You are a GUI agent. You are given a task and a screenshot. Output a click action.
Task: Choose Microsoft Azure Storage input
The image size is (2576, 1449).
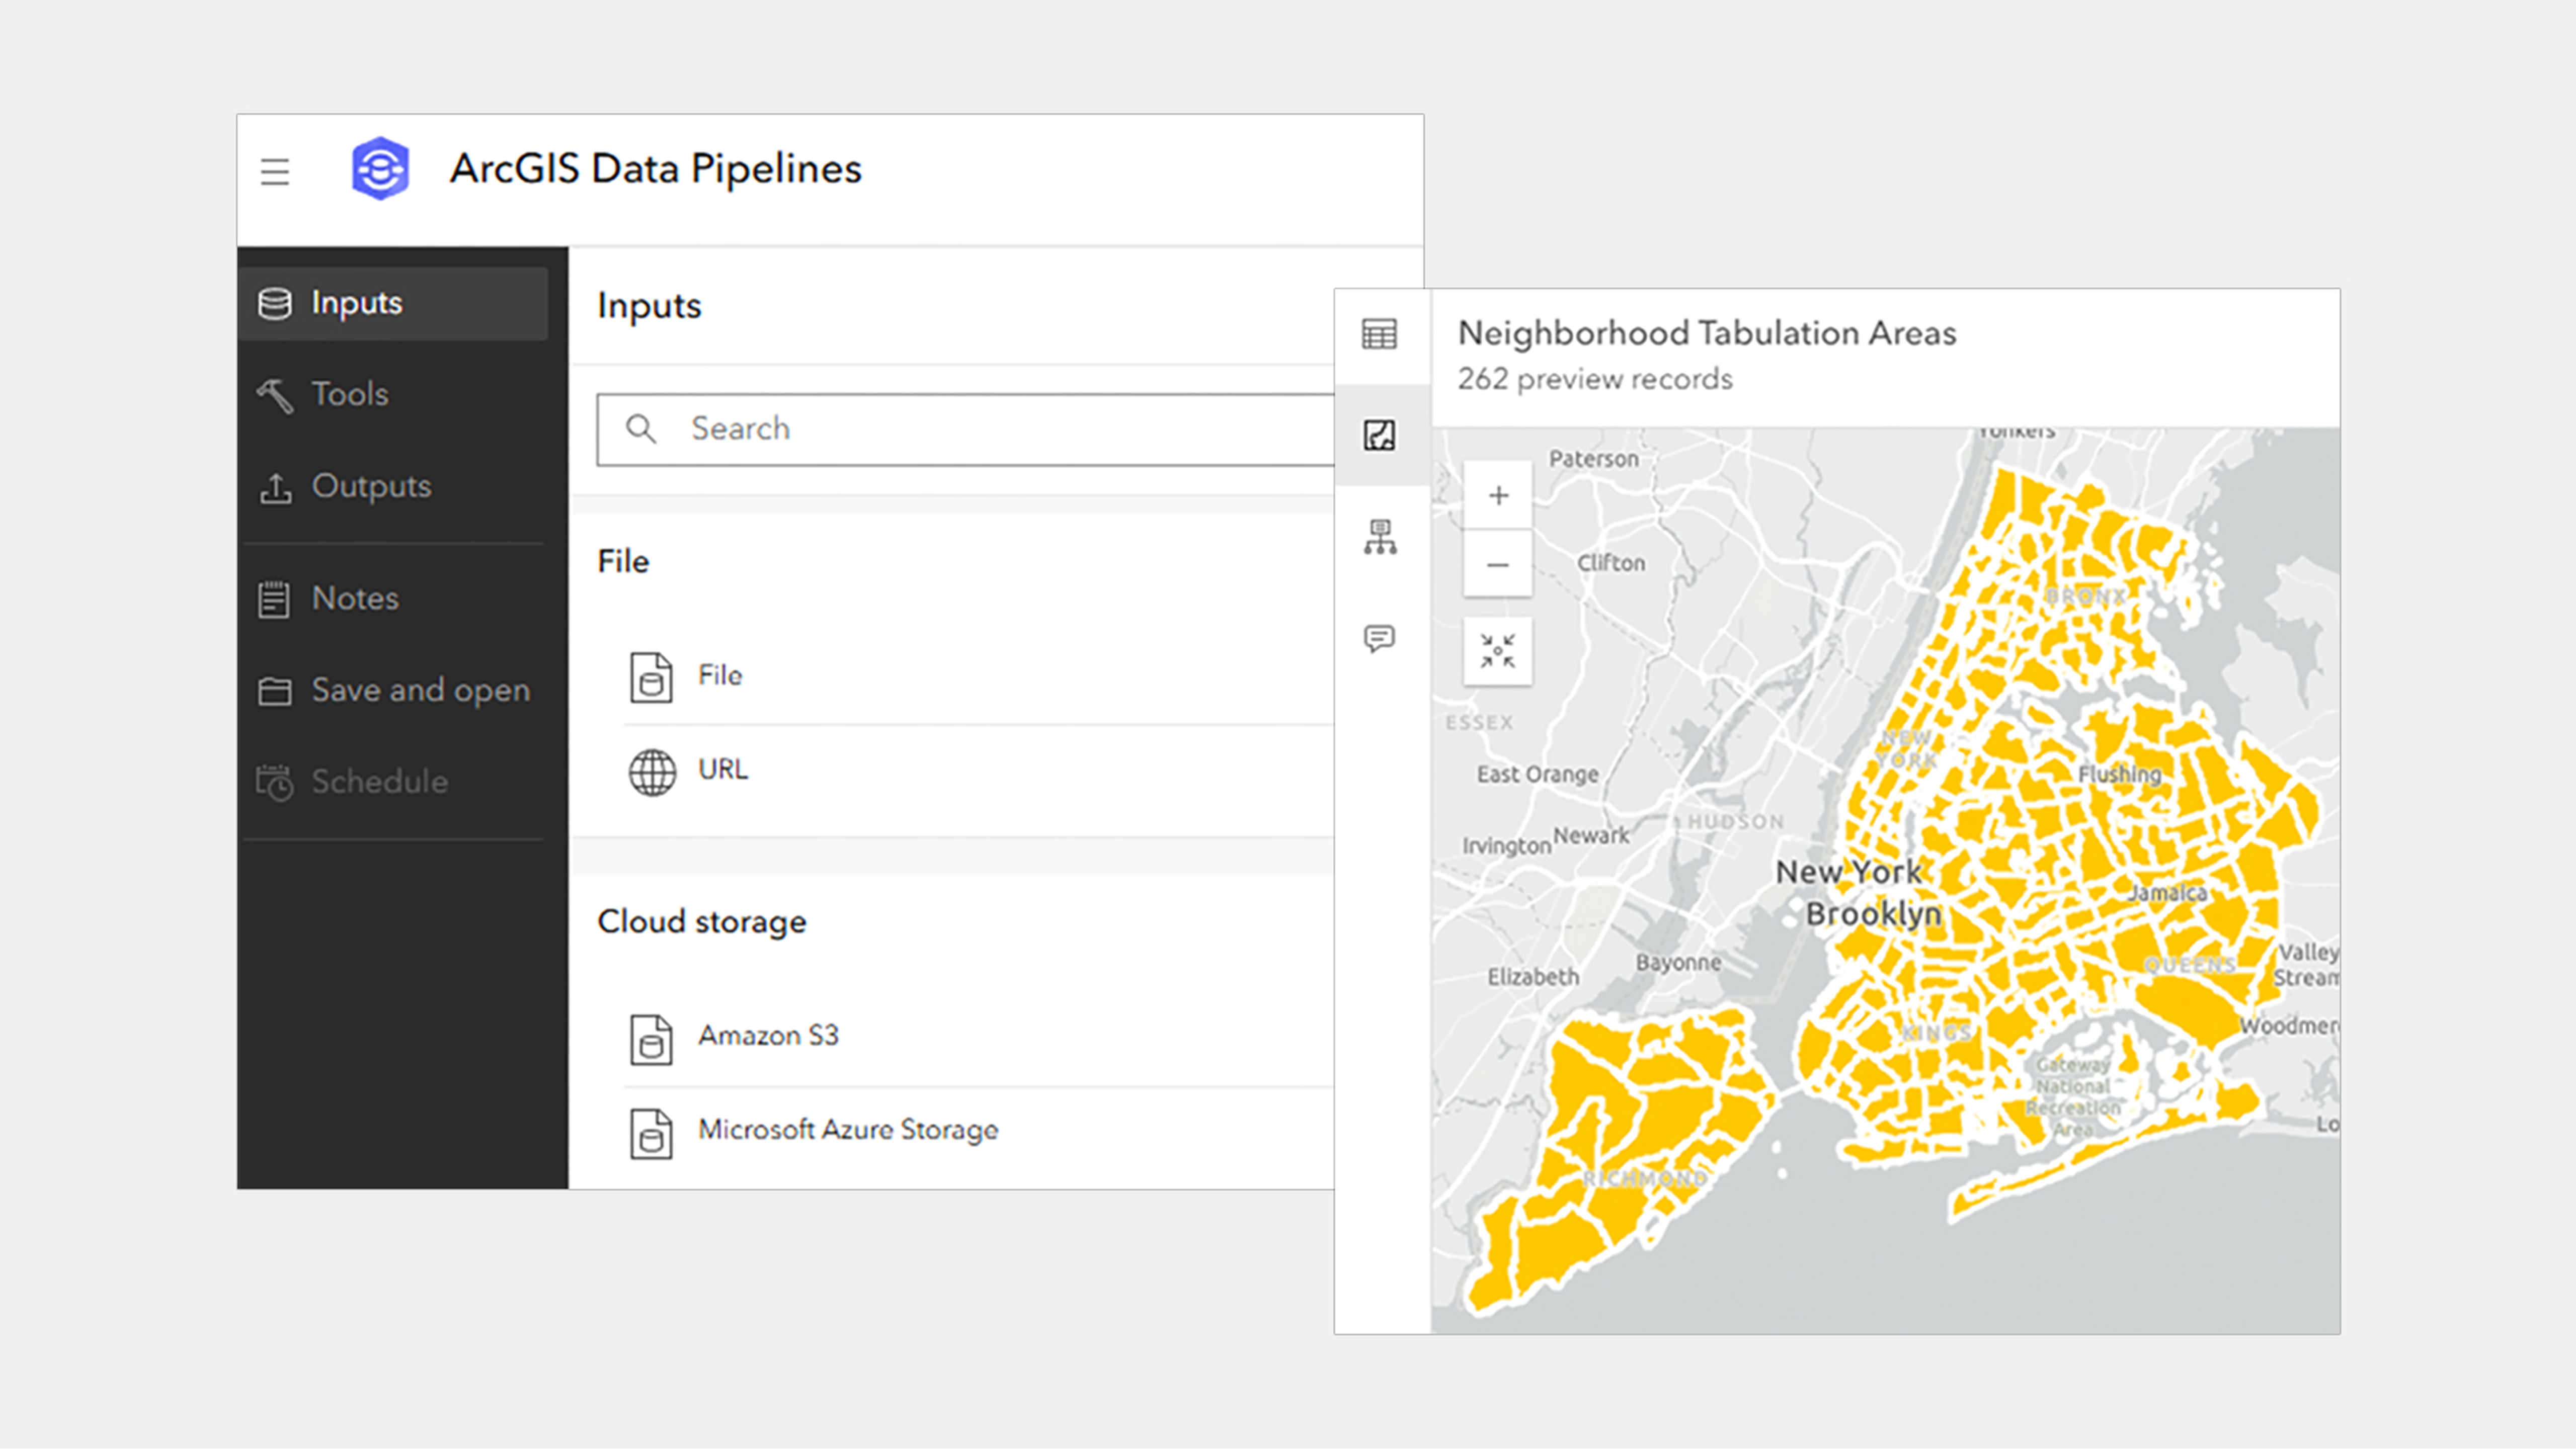979,1132
